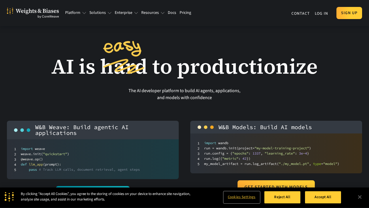
Task: Expand the Platform dropdown
Action: click(75, 13)
